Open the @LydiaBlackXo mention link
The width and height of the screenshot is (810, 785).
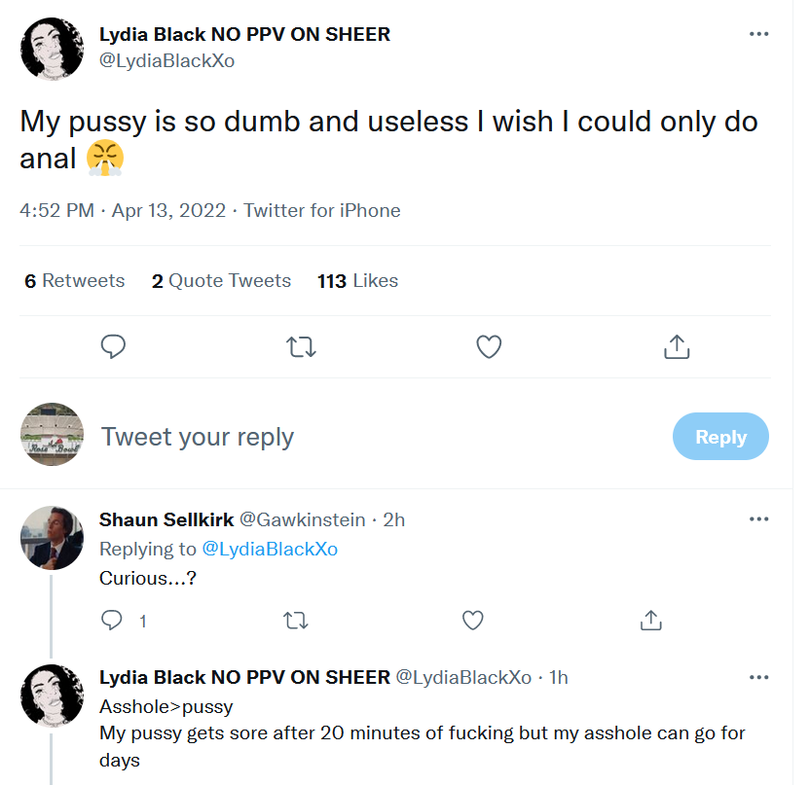(270, 549)
